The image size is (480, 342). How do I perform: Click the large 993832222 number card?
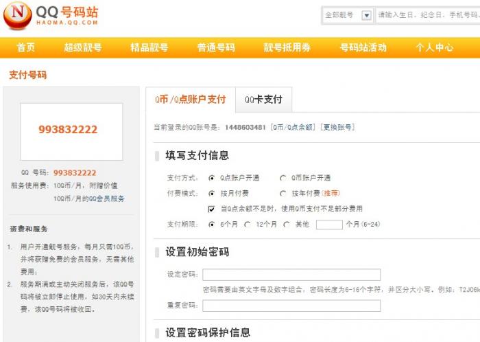click(71, 131)
